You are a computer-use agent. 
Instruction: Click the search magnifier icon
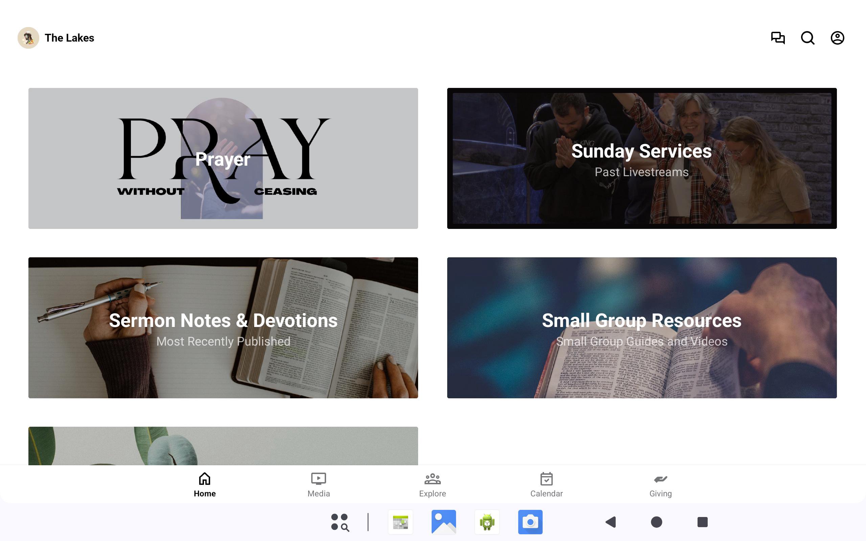(807, 38)
